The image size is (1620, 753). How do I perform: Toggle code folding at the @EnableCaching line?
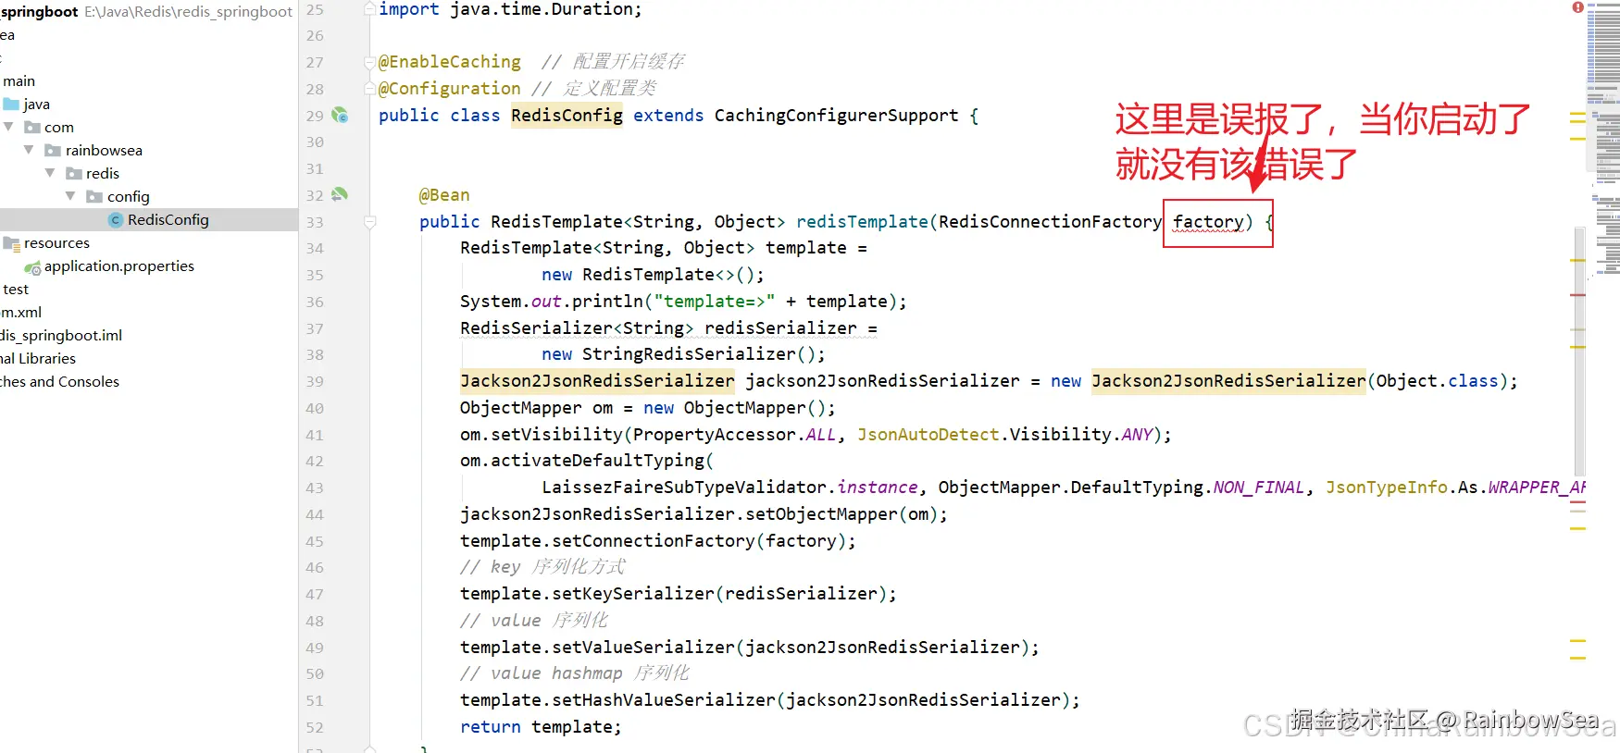(370, 62)
